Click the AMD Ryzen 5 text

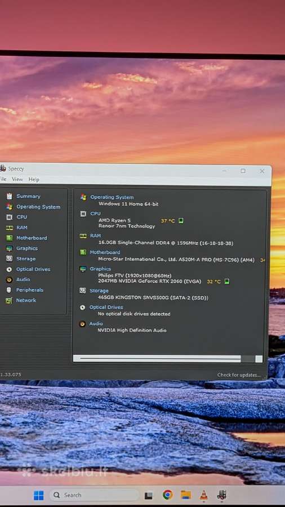coord(115,220)
